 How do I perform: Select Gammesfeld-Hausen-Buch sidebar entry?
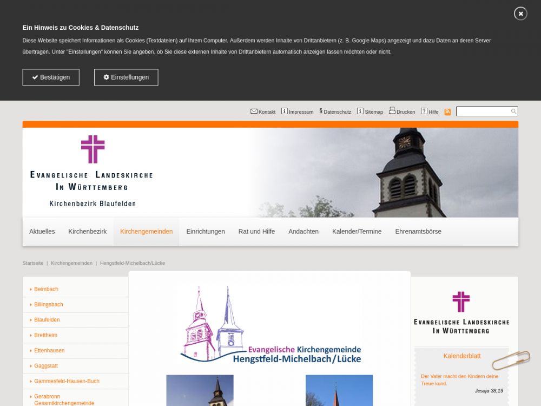tap(67, 382)
